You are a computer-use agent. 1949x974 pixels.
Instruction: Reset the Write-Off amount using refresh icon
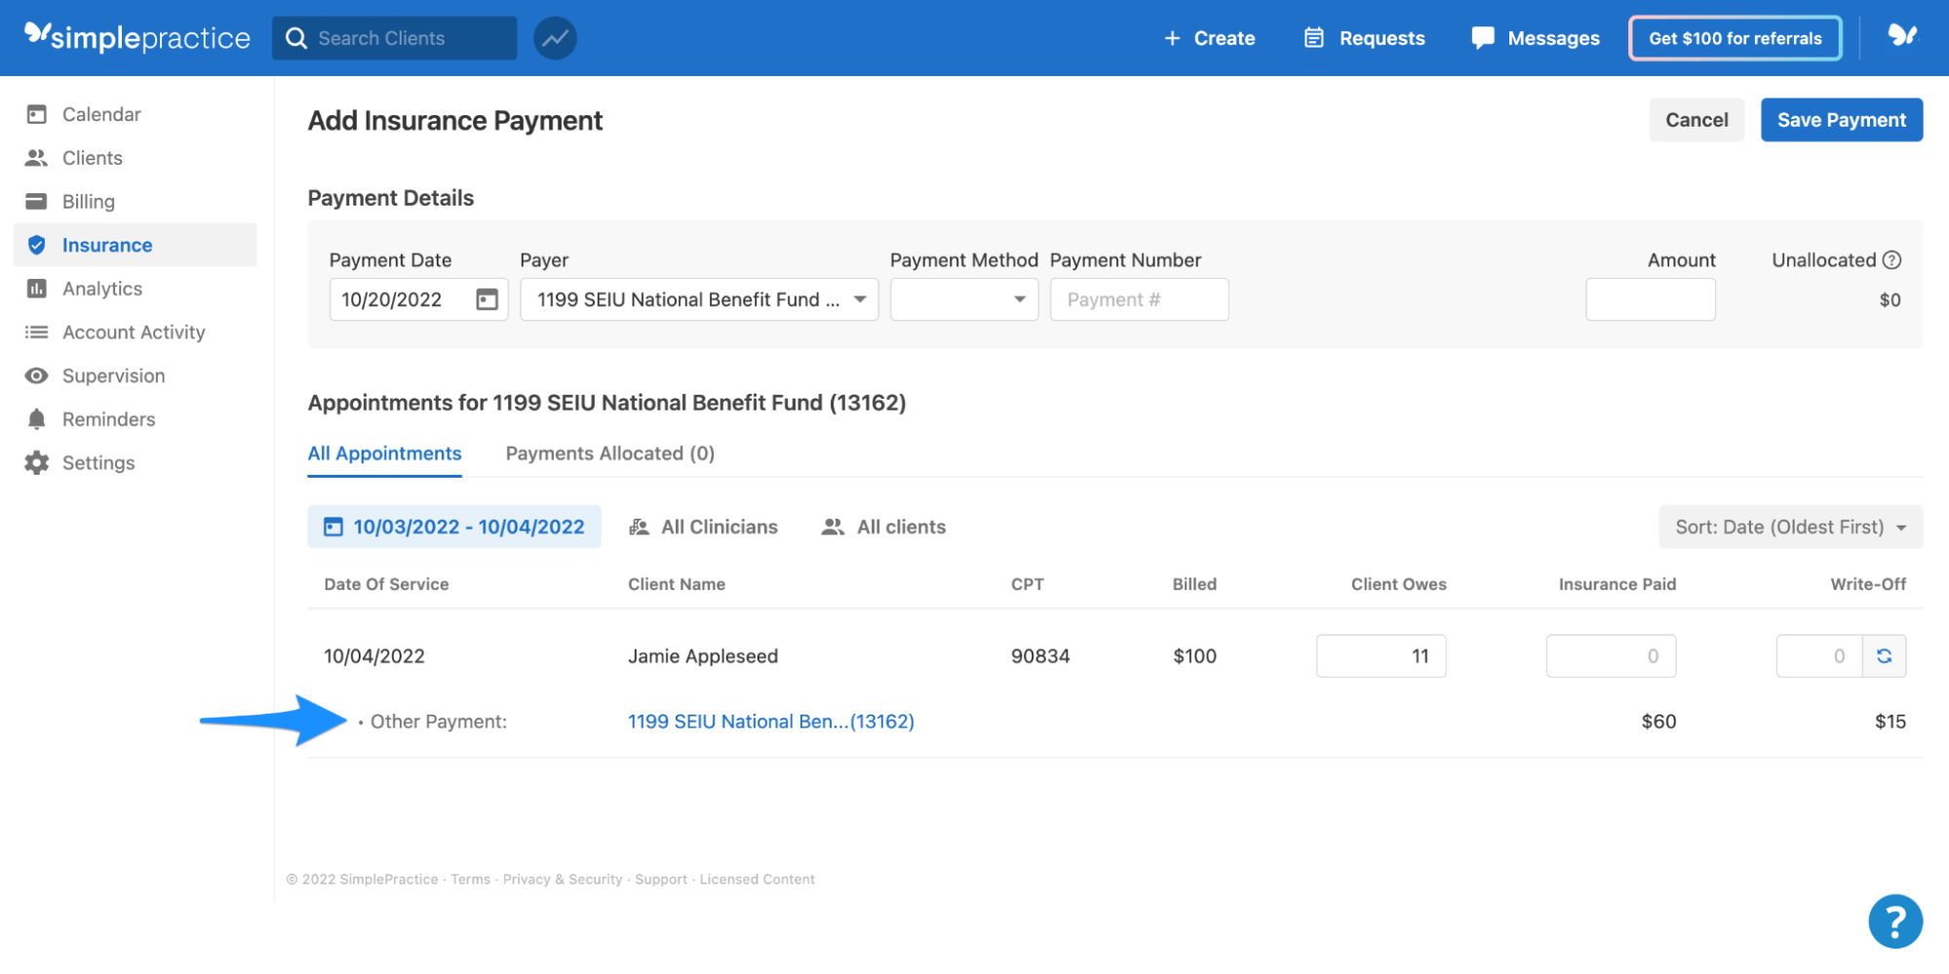pos(1885,655)
